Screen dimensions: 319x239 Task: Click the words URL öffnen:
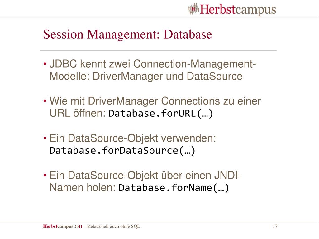point(78,113)
